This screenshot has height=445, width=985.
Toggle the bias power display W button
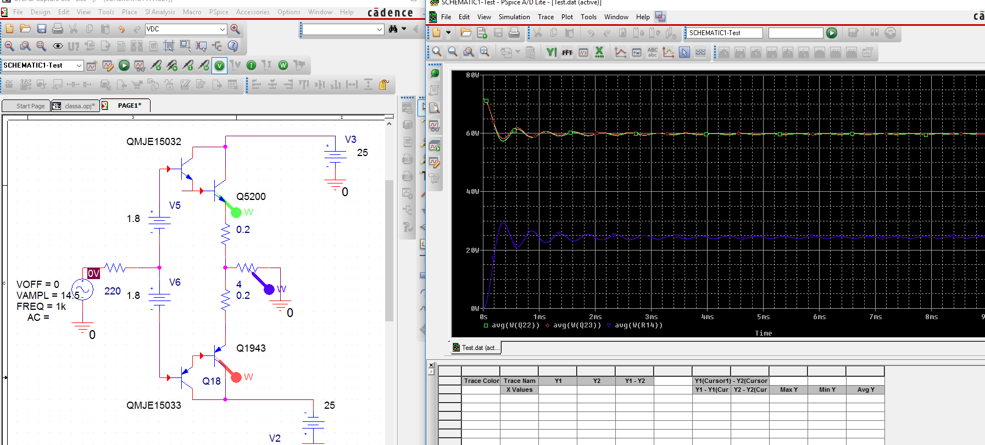pyautogui.click(x=283, y=65)
